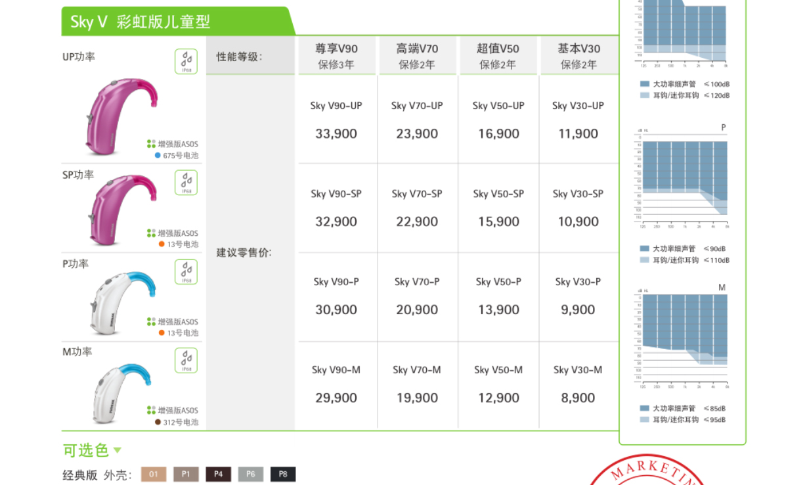The width and height of the screenshot is (807, 485).
Task: Click the 29,900 price
Action: [x=336, y=398]
